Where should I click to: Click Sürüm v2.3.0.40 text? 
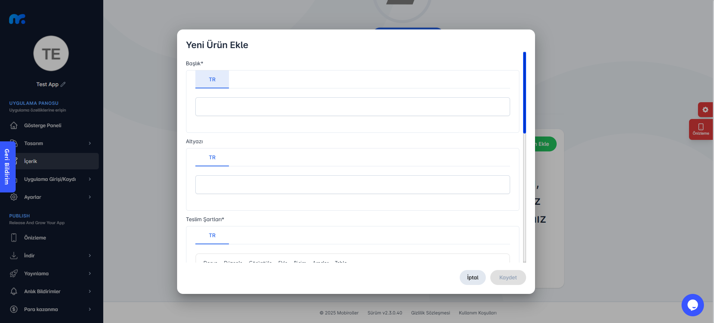point(385,313)
